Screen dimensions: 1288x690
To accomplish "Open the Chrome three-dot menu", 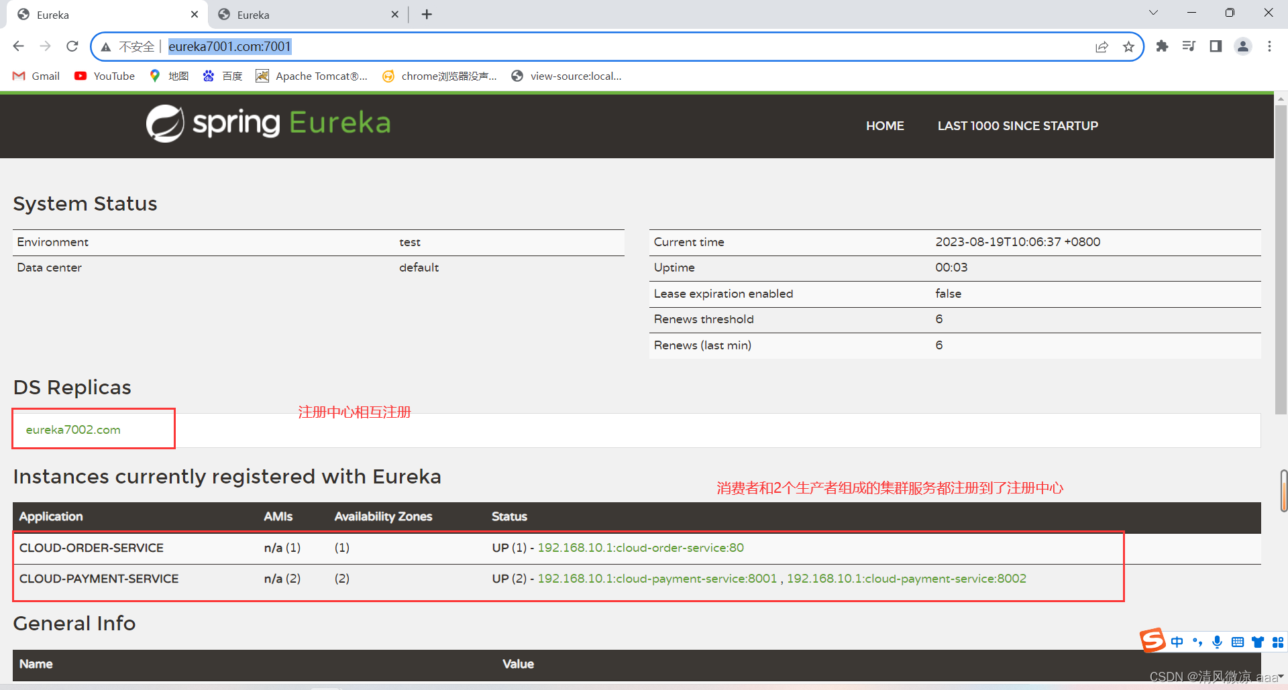I will pyautogui.click(x=1269, y=46).
